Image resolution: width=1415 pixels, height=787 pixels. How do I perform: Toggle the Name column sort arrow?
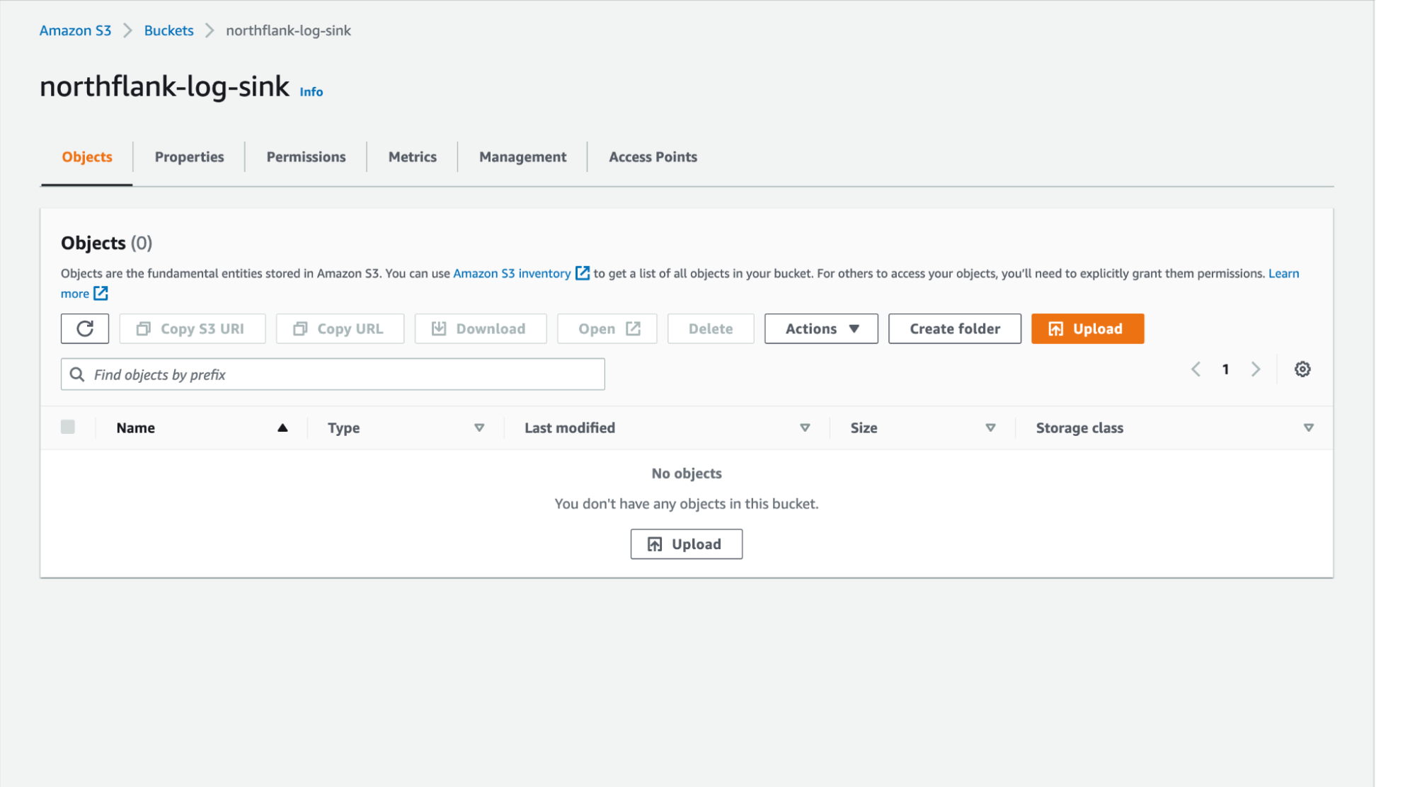click(x=282, y=427)
